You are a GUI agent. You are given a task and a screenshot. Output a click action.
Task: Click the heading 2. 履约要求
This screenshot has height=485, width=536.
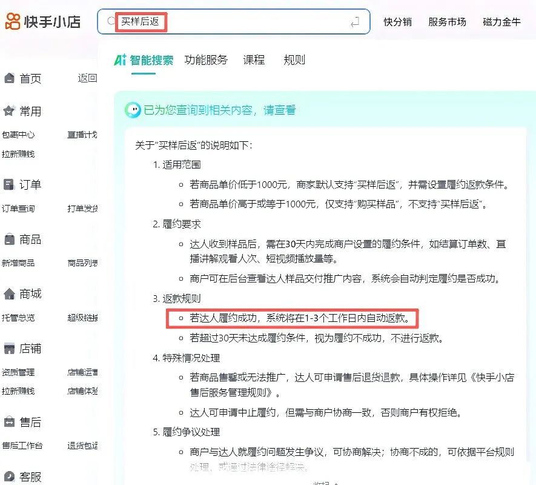(x=177, y=224)
